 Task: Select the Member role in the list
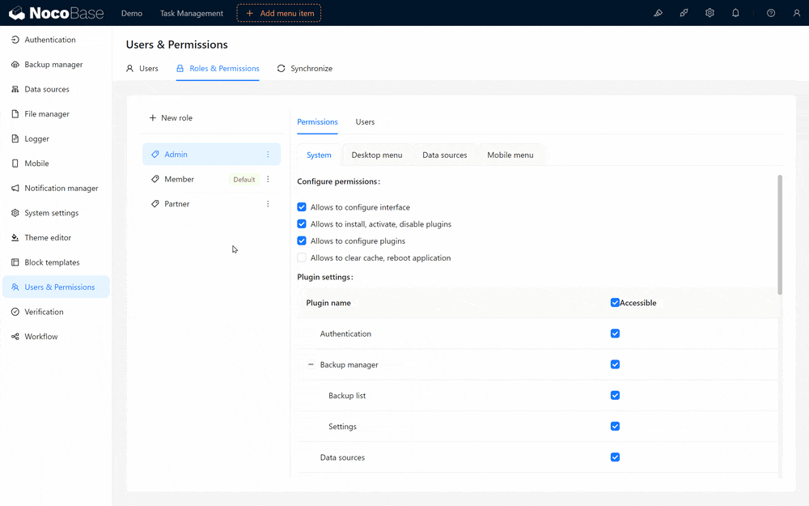click(x=211, y=179)
